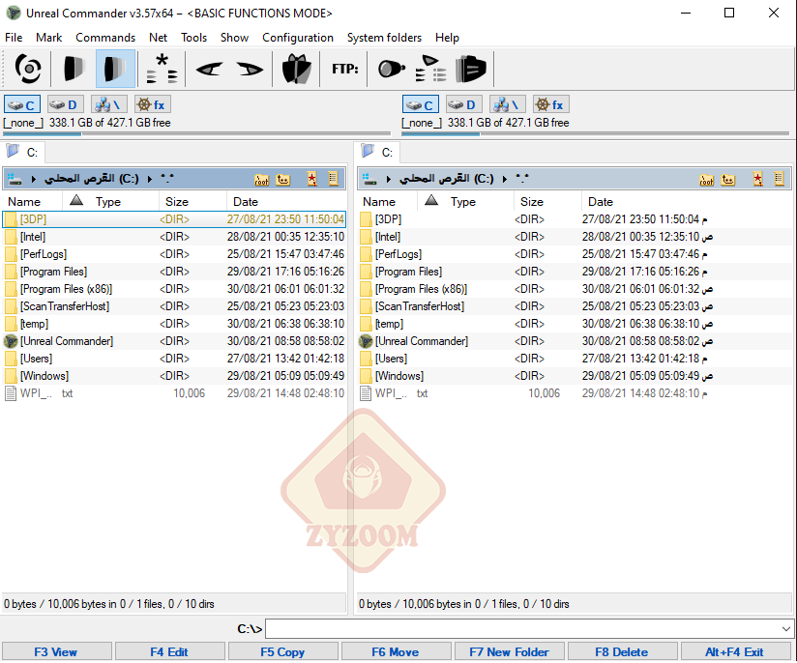Click the F4 Edit button
The width and height of the screenshot is (797, 663).
pyautogui.click(x=170, y=651)
